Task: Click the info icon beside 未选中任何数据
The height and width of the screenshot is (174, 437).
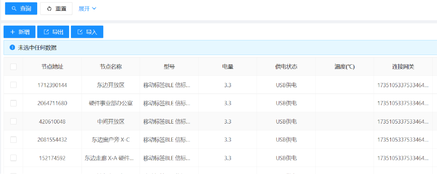Action: pyautogui.click(x=12, y=47)
